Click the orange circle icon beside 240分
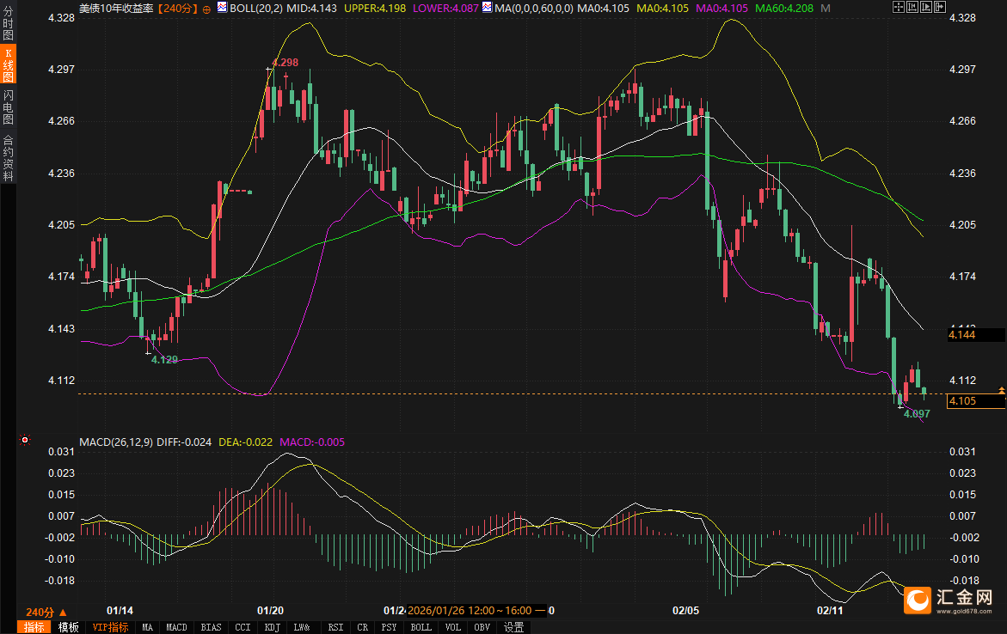Viewport: 1007px width, 634px height. [206, 9]
